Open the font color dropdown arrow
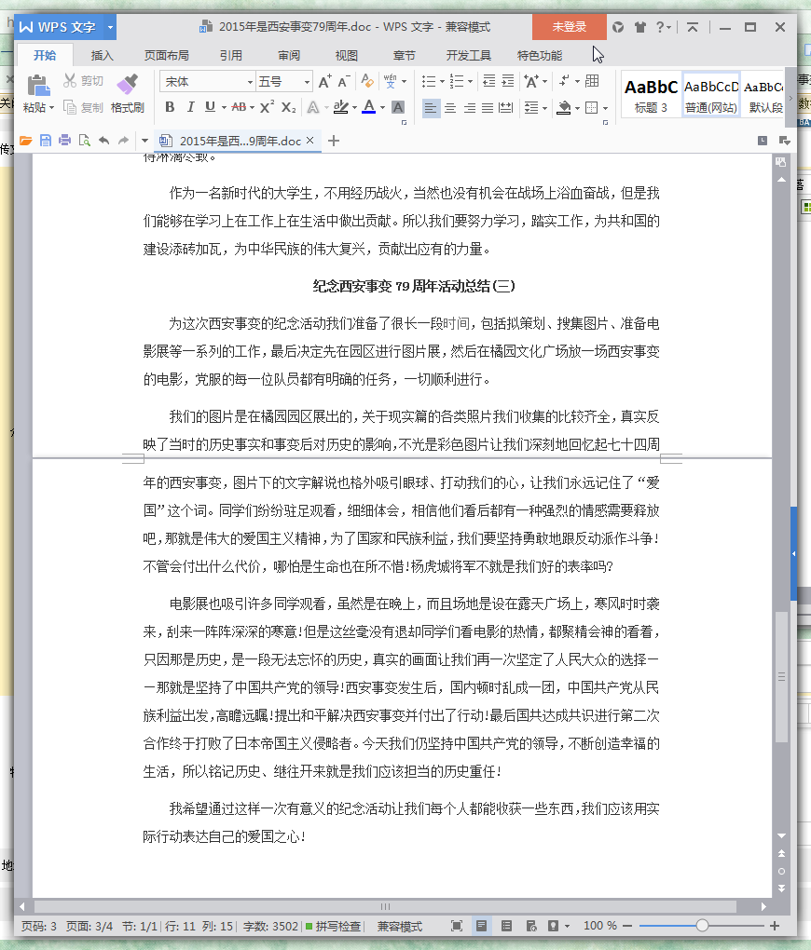This screenshot has width=811, height=950. pyautogui.click(x=383, y=108)
